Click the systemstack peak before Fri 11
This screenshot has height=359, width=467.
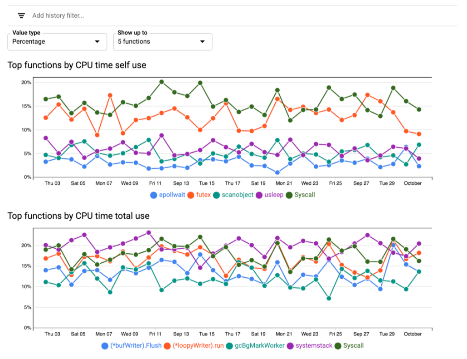coord(148,232)
